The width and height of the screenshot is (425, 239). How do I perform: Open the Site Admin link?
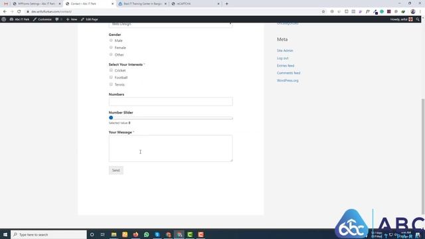(285, 50)
